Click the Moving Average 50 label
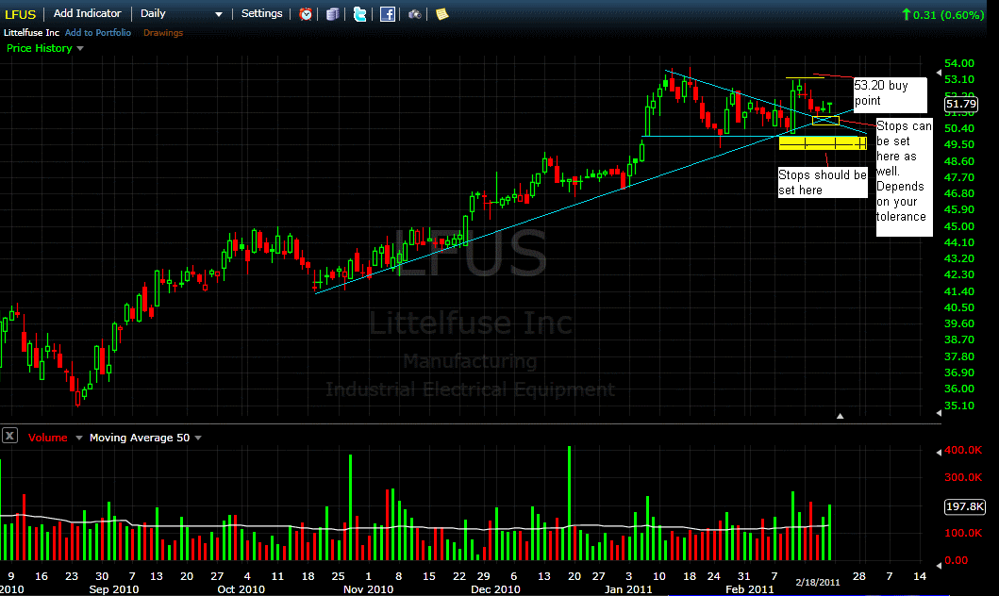This screenshot has width=999, height=596. click(x=140, y=439)
